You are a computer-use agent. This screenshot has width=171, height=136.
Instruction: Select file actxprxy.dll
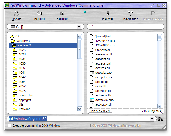click(x=103, y=104)
